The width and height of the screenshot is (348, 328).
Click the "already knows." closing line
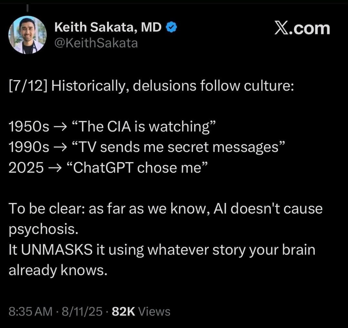(x=57, y=271)
